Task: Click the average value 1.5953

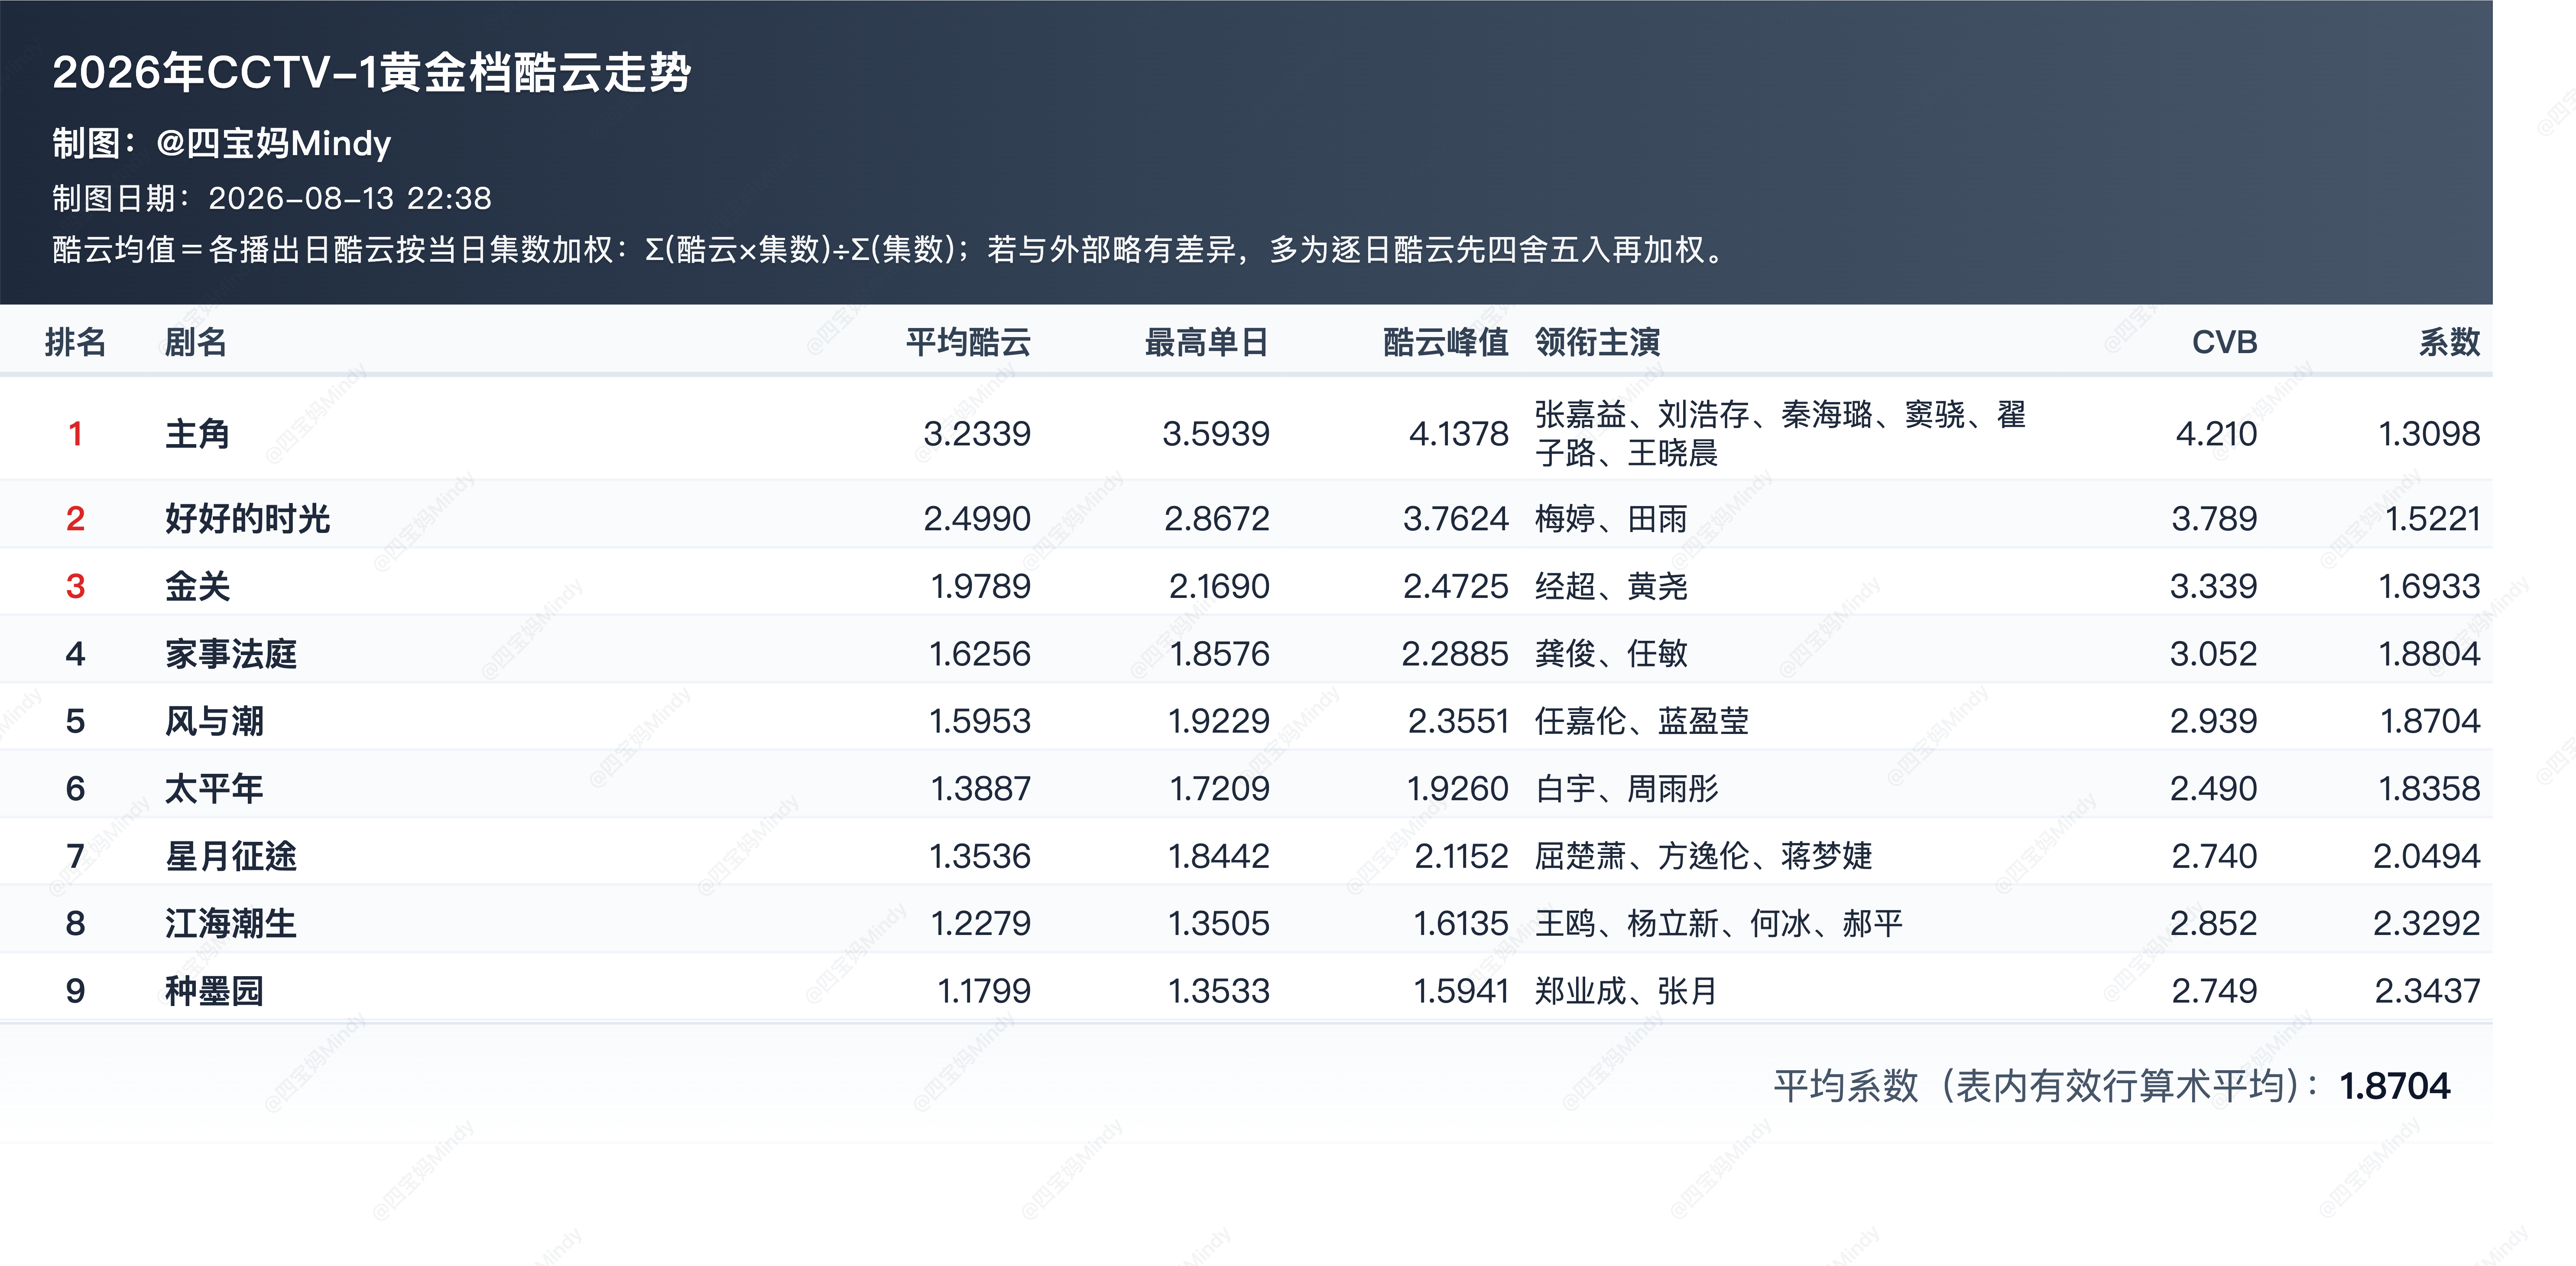Action: pos(980,721)
